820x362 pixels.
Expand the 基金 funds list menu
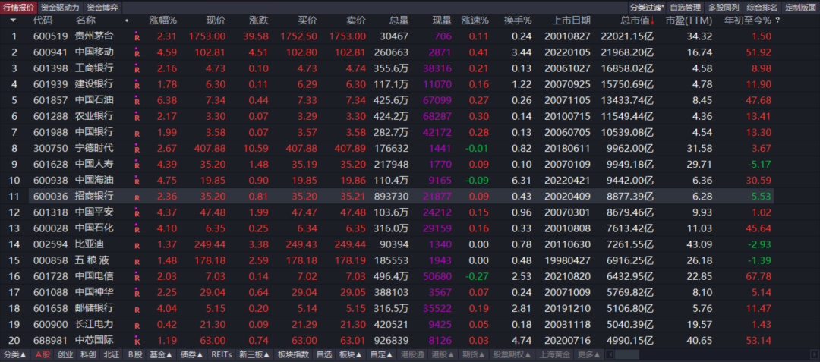click(161, 354)
